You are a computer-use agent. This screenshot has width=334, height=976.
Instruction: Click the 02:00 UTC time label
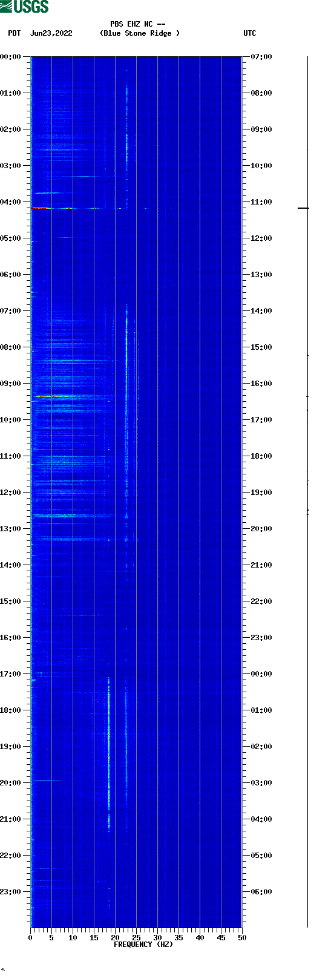[261, 746]
